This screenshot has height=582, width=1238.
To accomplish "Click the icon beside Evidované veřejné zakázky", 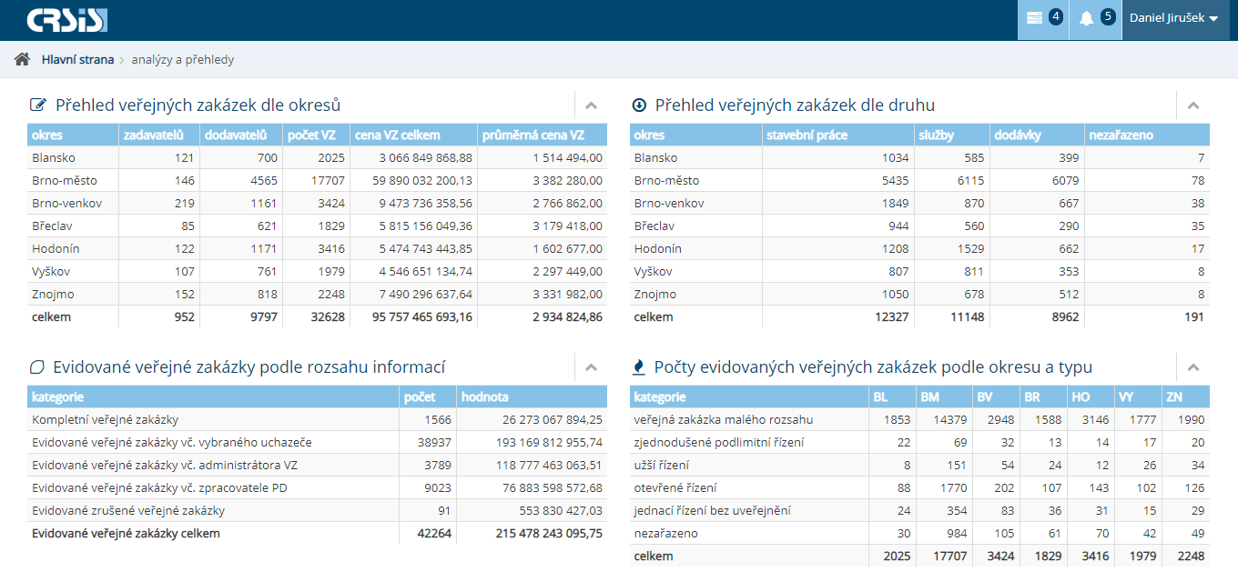I will click(37, 367).
